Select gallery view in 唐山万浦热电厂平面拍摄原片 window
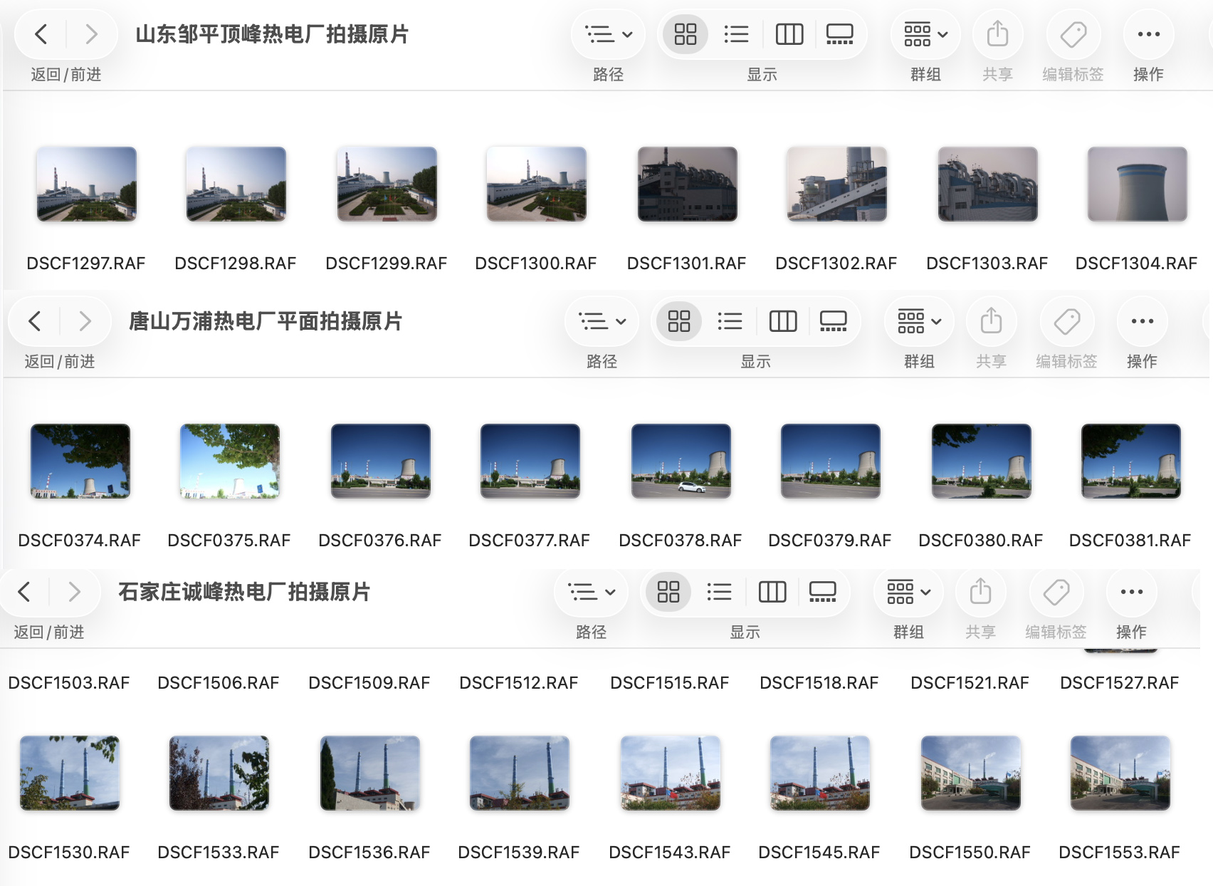The width and height of the screenshot is (1213, 886). 833,321
